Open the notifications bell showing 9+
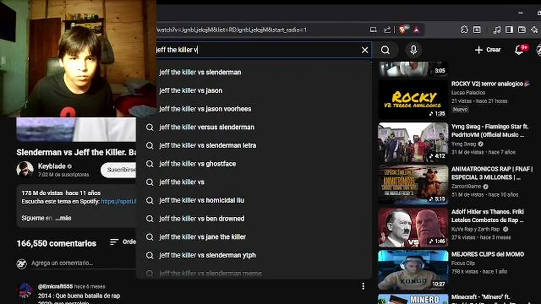Image resolution: width=541 pixels, height=304 pixels. coord(519,50)
